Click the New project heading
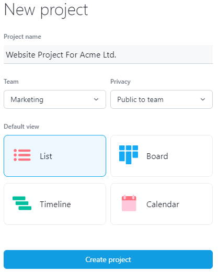The image size is (218, 272). coord(46,10)
